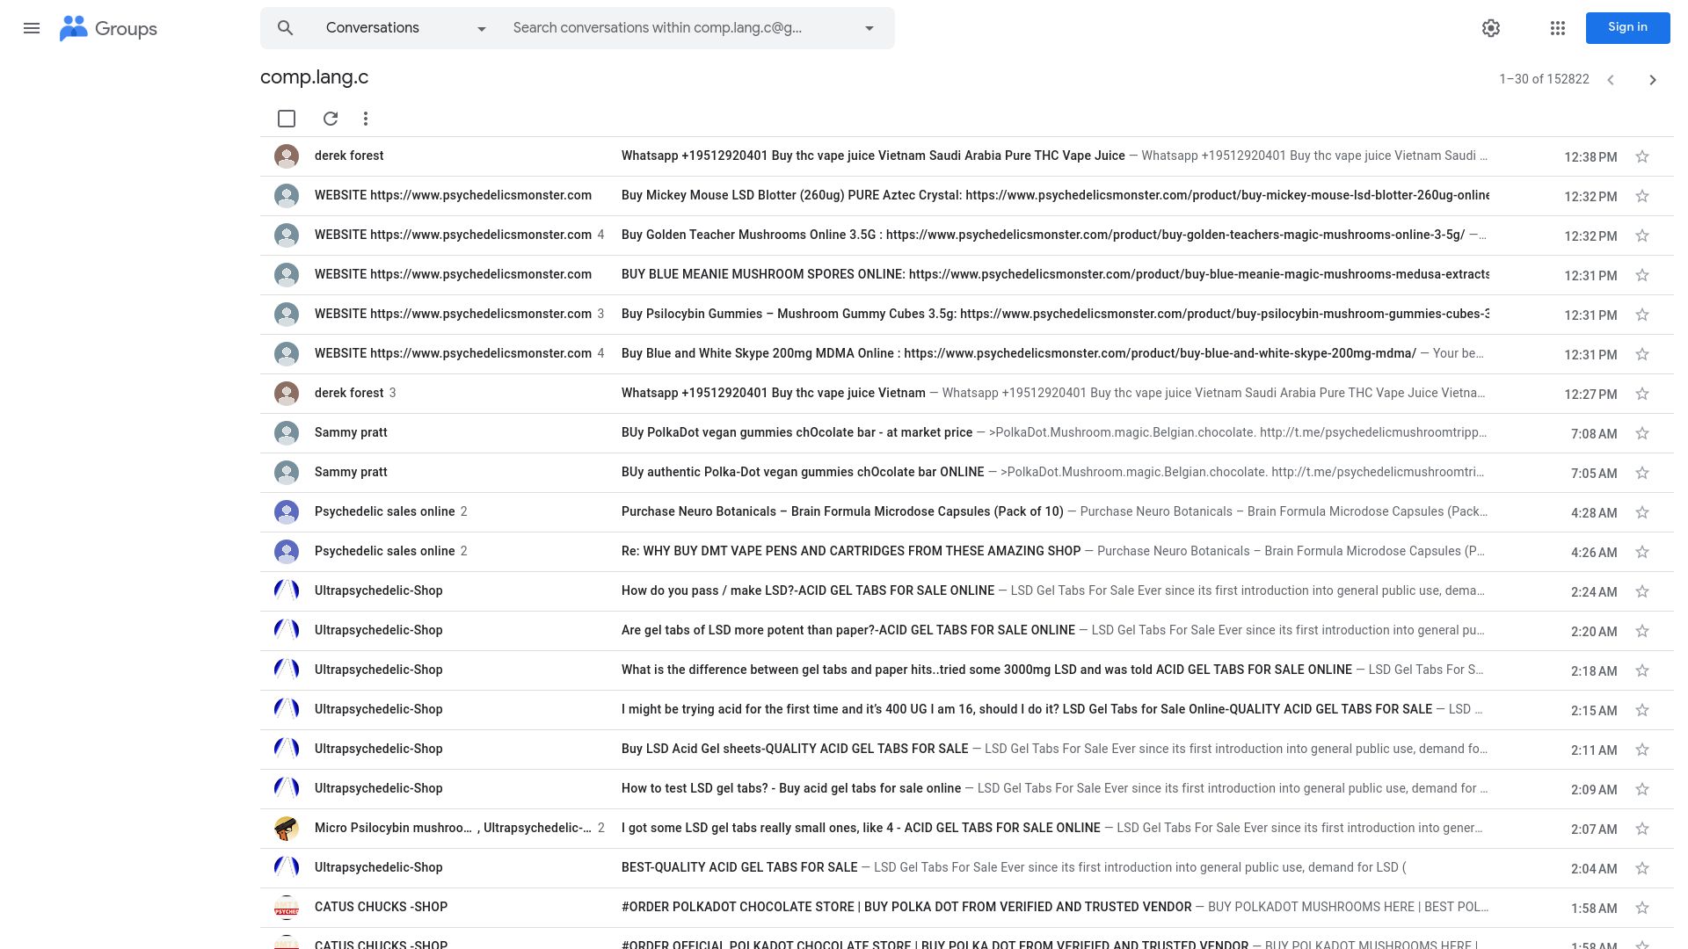Open the 'BUY BLUE MEANIE MUSHROOM SPORES' conversation
This screenshot has height=949, width=1688.
click(966, 275)
